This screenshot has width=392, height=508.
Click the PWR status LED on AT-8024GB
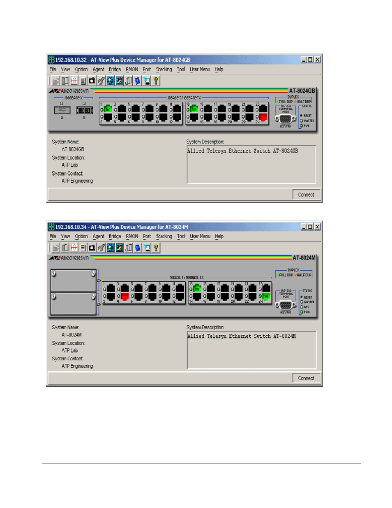(301, 126)
